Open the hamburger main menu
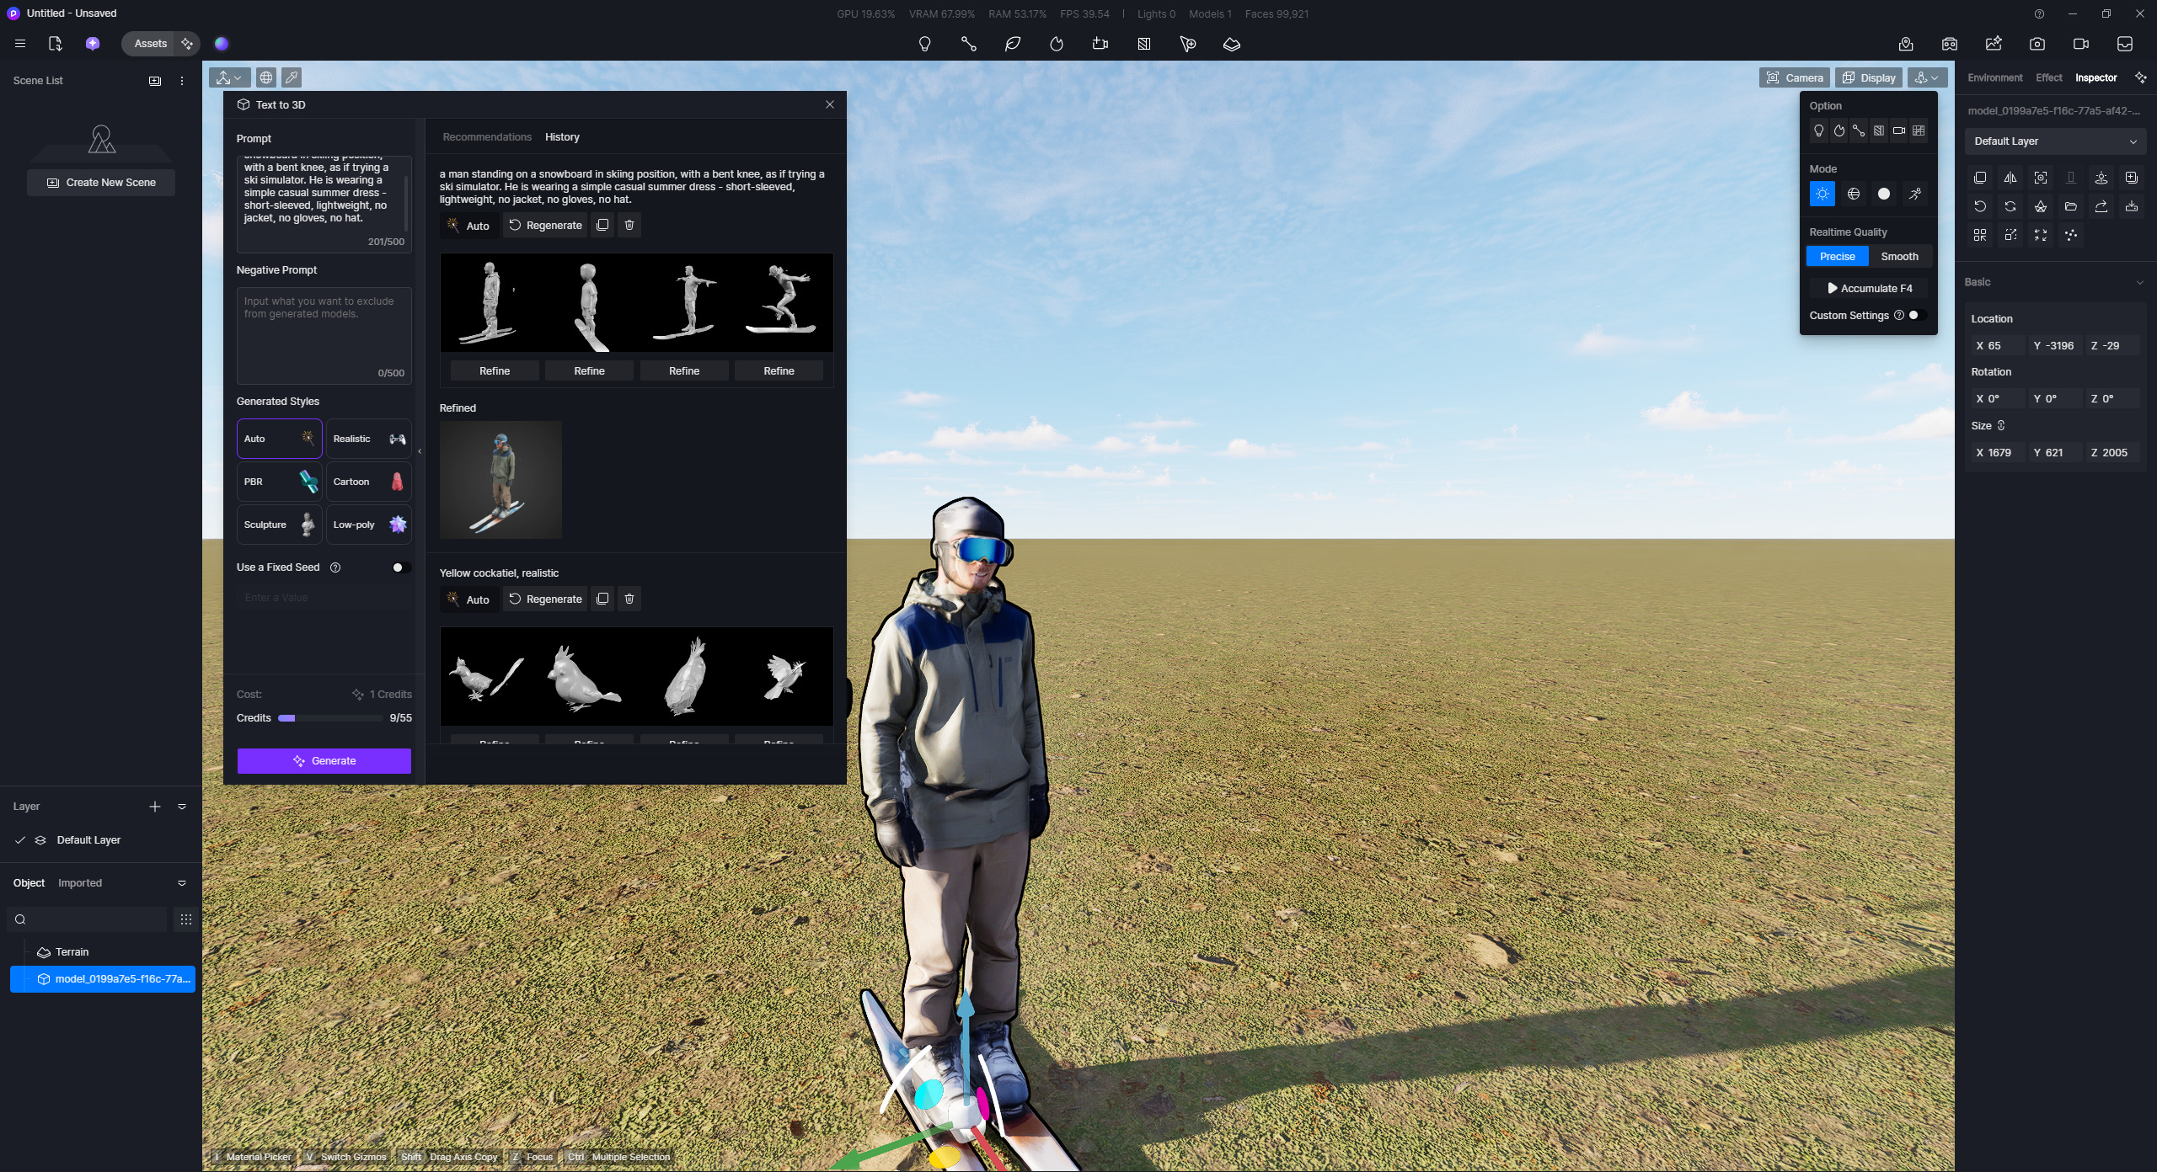The height and width of the screenshot is (1172, 2157). tap(20, 44)
